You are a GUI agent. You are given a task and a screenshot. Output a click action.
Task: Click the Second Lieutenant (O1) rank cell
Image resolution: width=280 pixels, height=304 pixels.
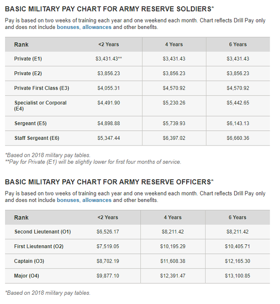coord(42,232)
